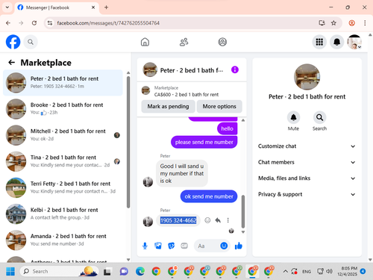Image resolution: width=373 pixels, height=280 pixels.
Task: Choose a sticker icon
Action: click(x=172, y=246)
